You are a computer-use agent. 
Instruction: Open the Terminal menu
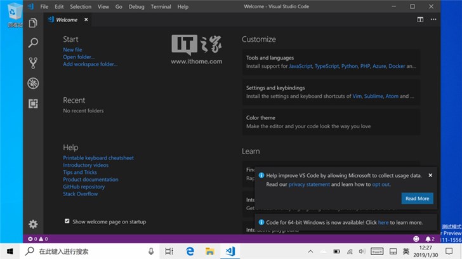[161, 6]
